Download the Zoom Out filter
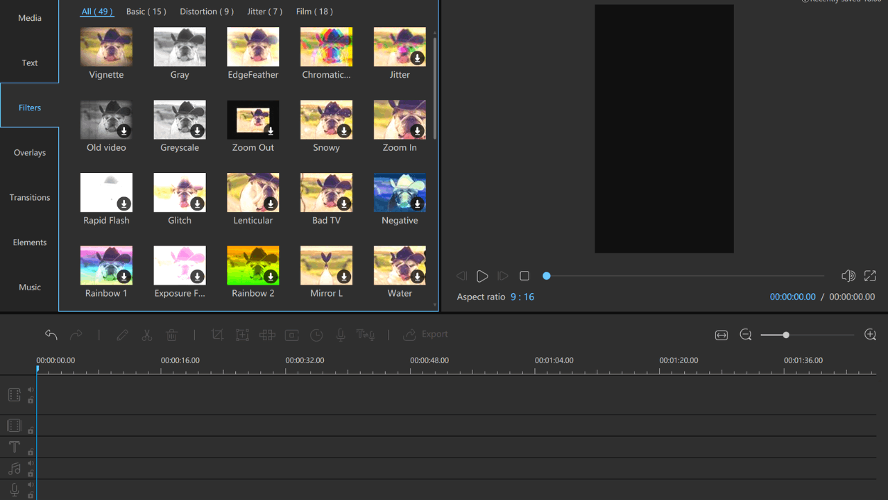 [271, 131]
